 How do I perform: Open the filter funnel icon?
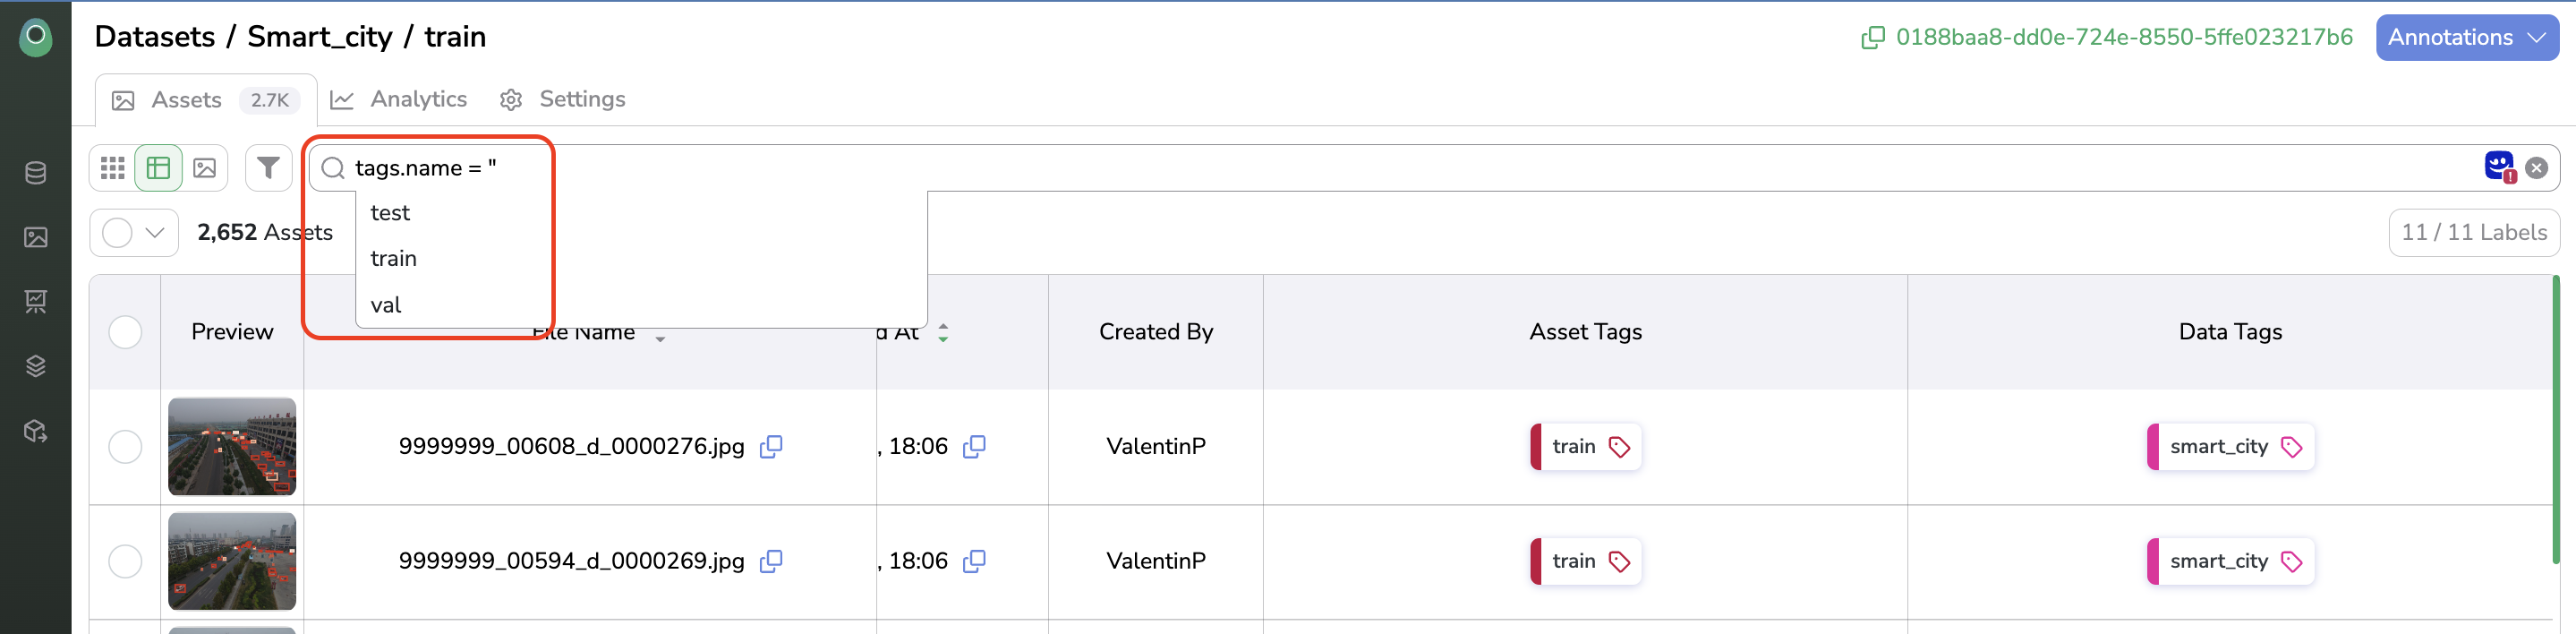[x=268, y=168]
